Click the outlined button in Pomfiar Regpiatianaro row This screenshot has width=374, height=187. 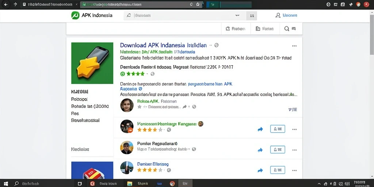coord(278,149)
